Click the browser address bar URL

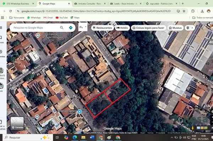pos(96,11)
